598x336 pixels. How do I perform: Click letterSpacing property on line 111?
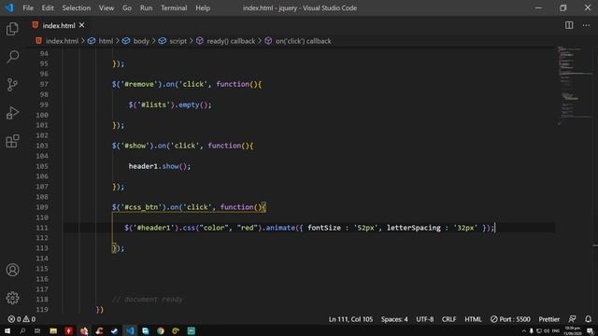[x=413, y=228]
